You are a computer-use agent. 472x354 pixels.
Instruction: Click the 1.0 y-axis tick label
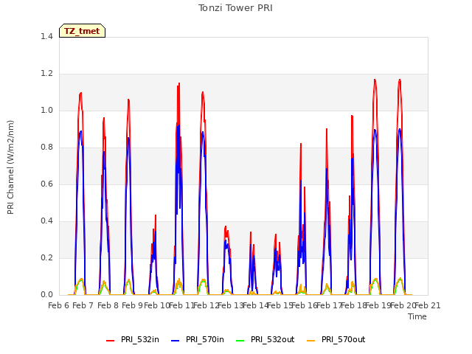[46, 110]
